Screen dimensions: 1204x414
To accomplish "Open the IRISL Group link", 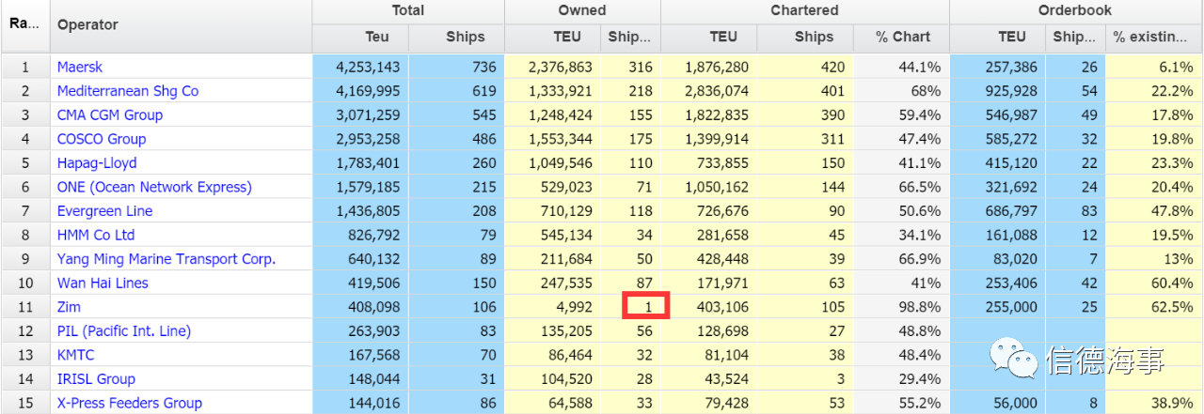I will (x=96, y=379).
